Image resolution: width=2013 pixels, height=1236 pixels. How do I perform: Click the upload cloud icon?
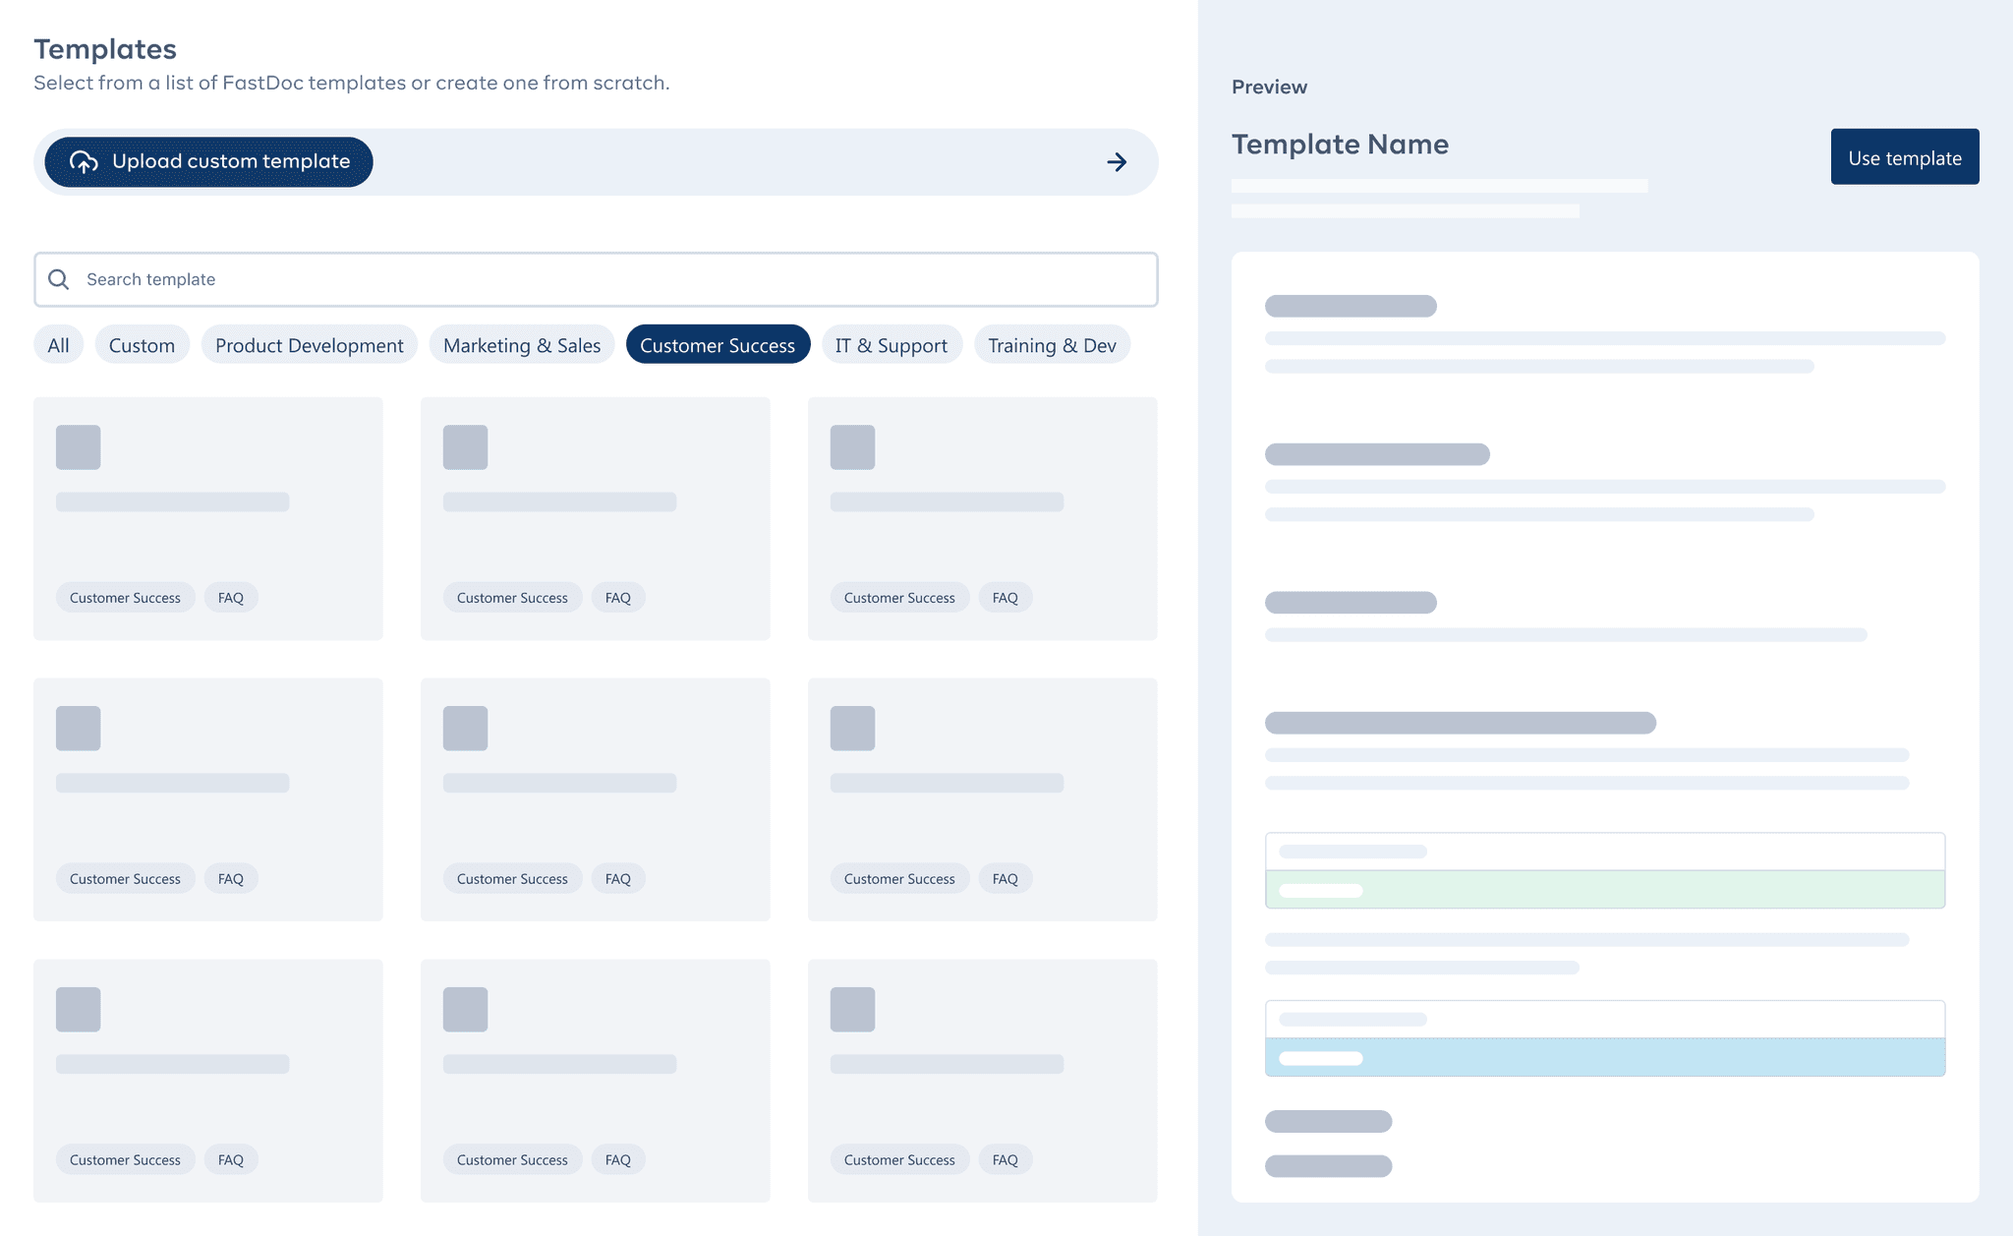click(x=83, y=161)
